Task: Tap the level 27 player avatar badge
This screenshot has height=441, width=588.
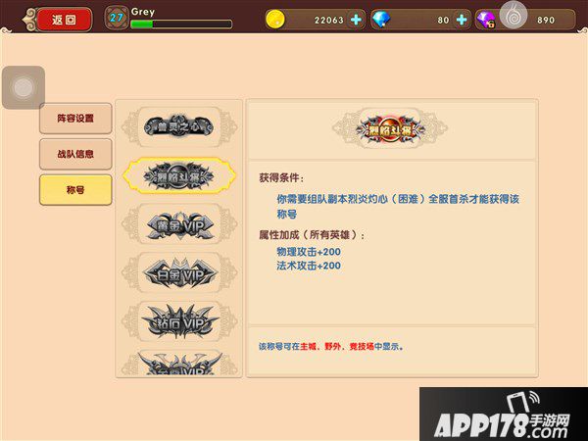Action: click(116, 18)
